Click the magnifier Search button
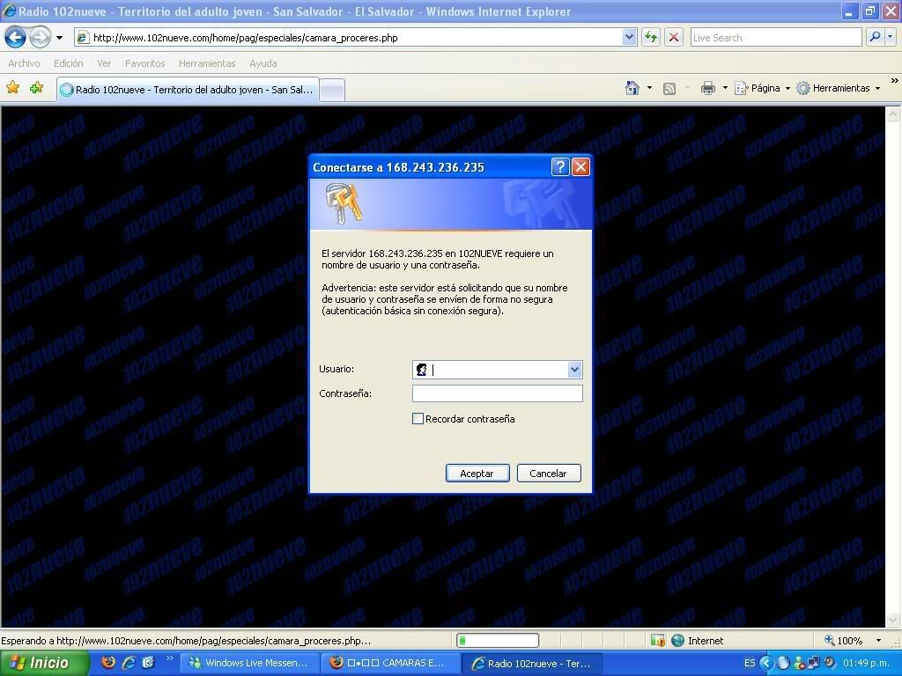The image size is (902, 676). (x=875, y=37)
